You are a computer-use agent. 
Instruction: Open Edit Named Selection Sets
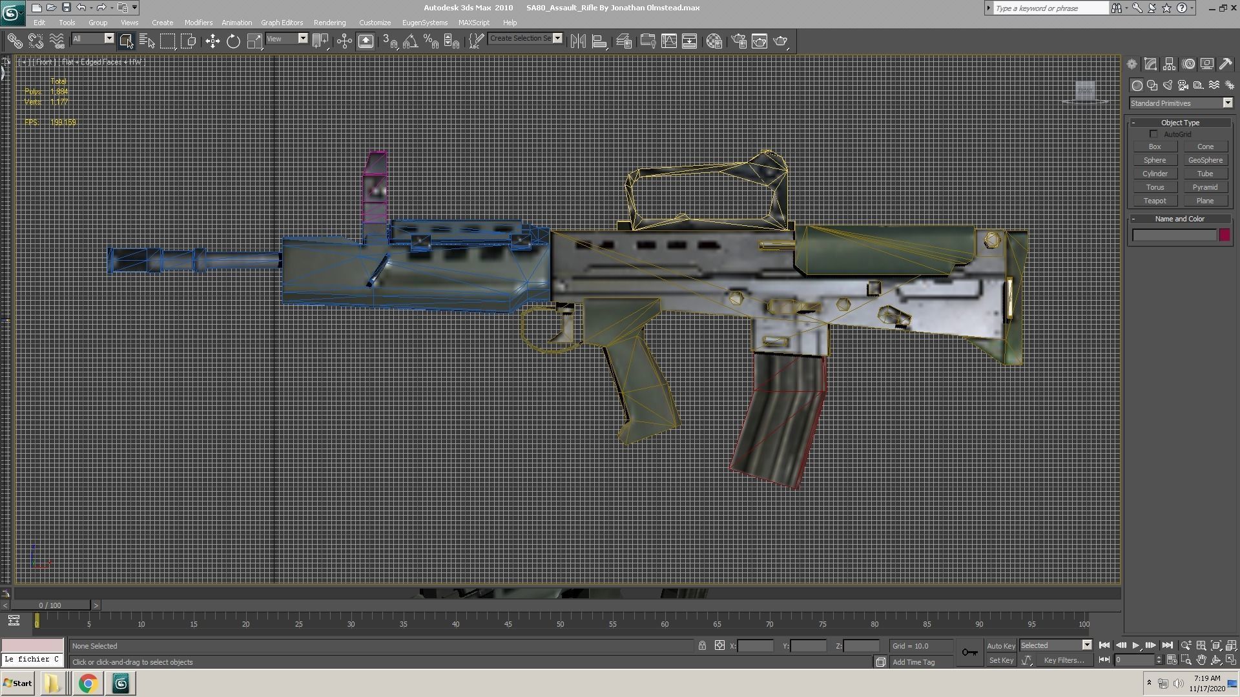[476, 41]
